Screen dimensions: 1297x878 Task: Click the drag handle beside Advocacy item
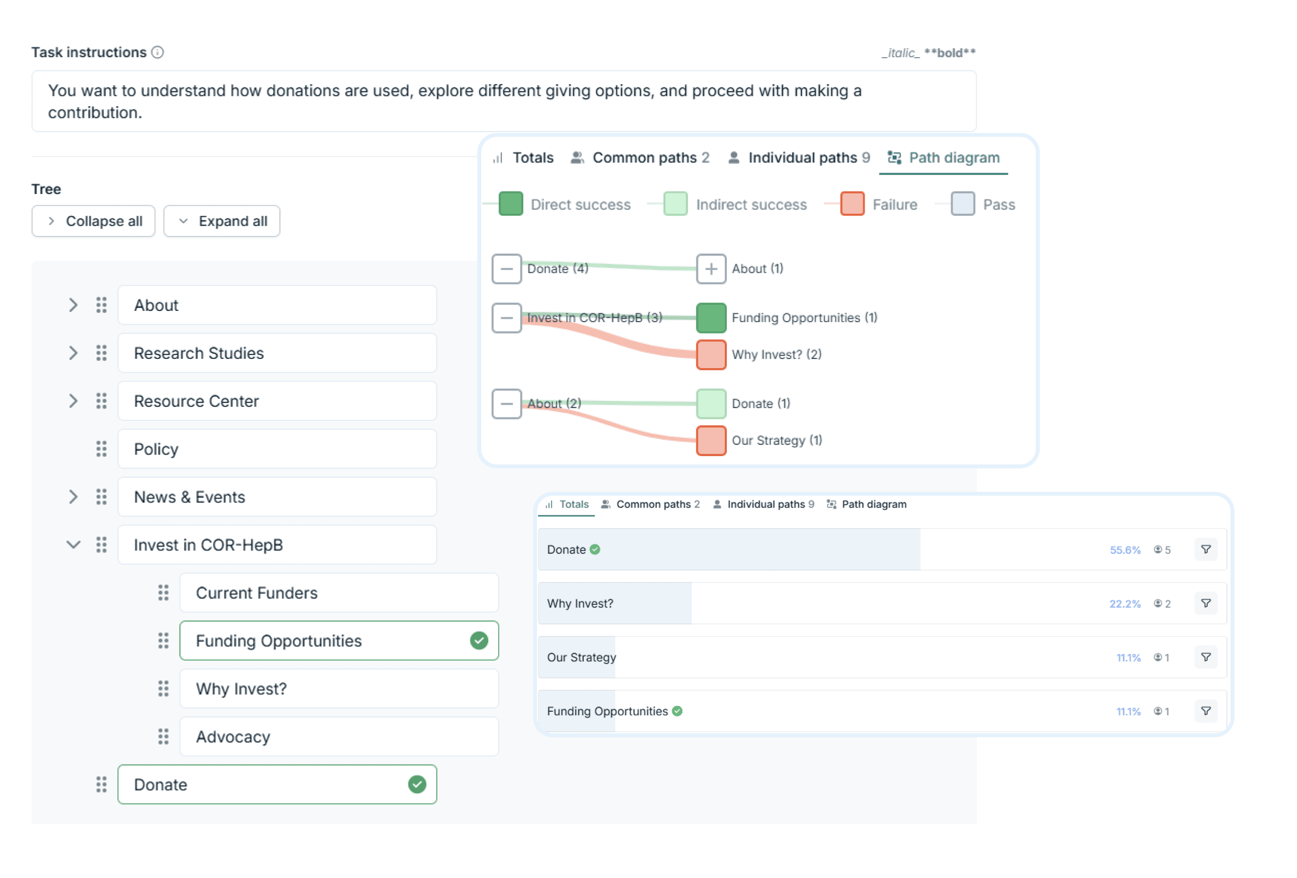163,737
